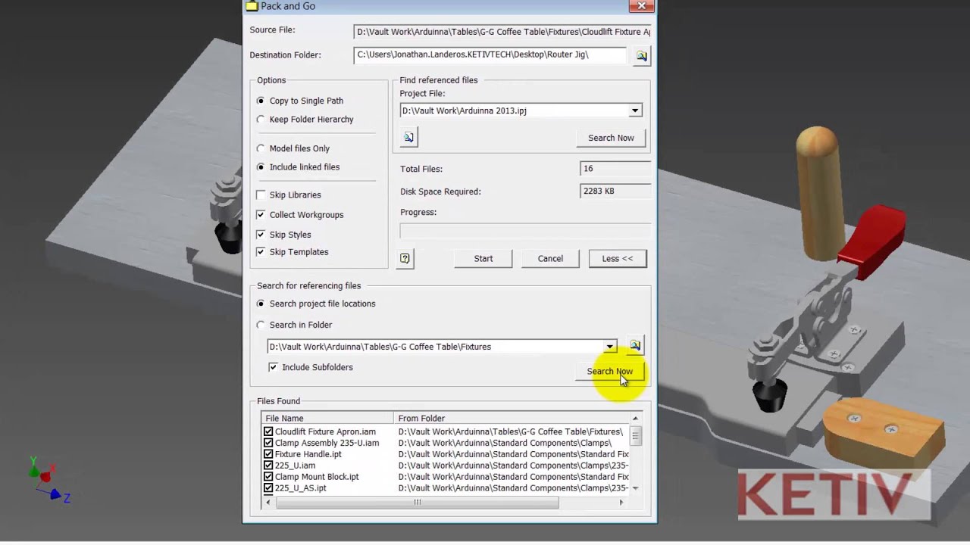Click the files list scroll up arrow

[x=635, y=418]
